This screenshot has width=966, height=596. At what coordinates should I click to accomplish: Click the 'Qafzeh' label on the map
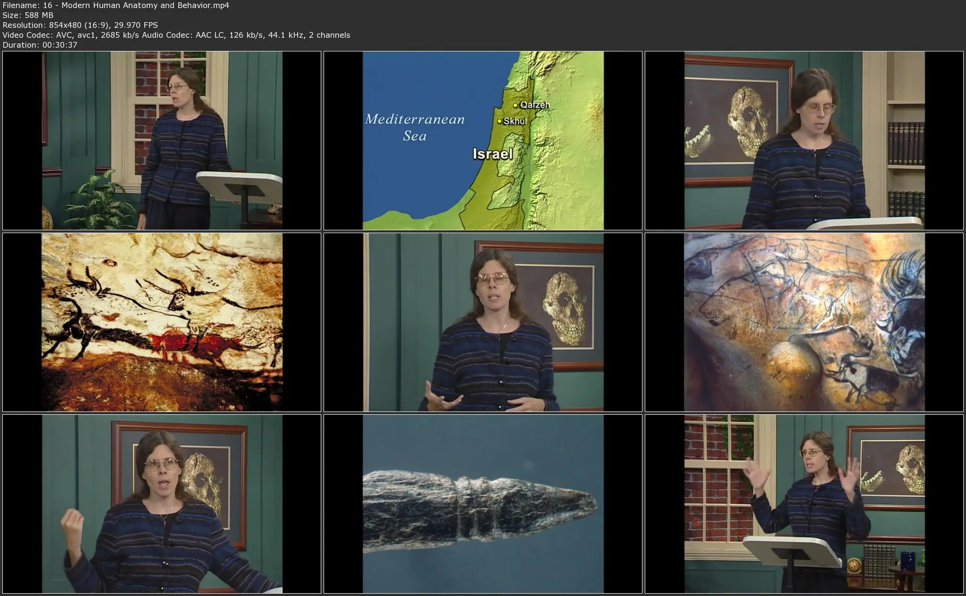pos(534,105)
